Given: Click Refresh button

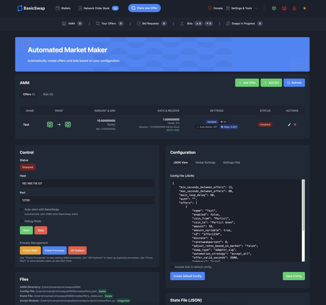Looking at the screenshot, I should (x=294, y=83).
